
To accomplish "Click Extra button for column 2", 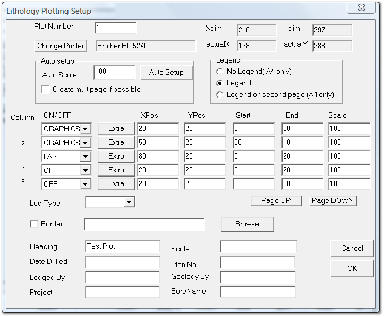I will tap(116, 142).
